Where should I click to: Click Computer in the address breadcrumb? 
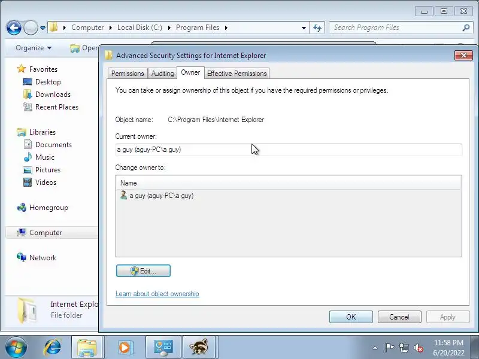coord(87,28)
